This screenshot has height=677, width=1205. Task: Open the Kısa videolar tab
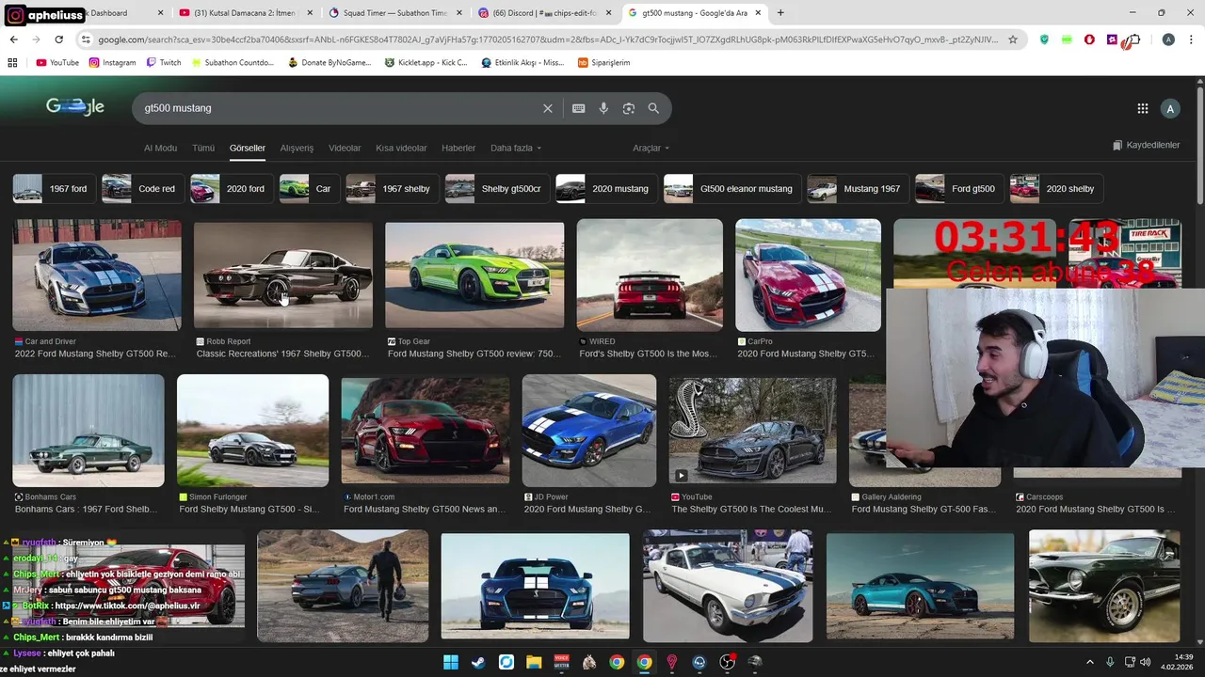coord(401,148)
